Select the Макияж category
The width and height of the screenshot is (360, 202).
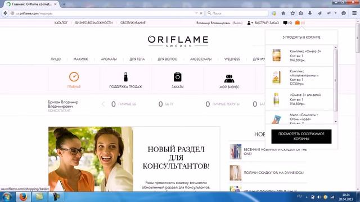[80, 59]
